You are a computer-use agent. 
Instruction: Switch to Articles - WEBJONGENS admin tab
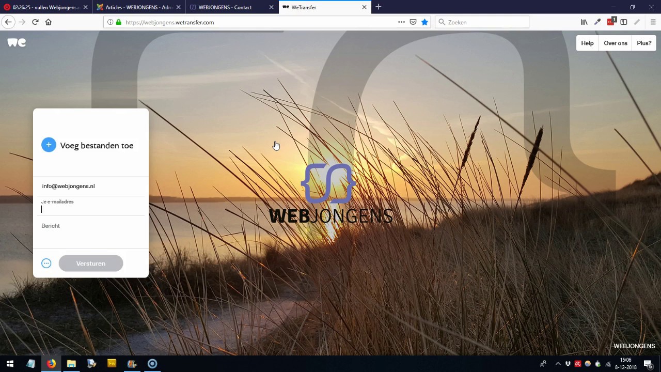[x=139, y=7]
